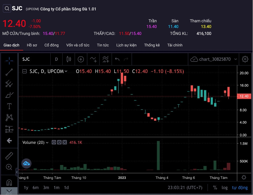
Task: Select the ruler measure tool
Action: tap(9, 156)
